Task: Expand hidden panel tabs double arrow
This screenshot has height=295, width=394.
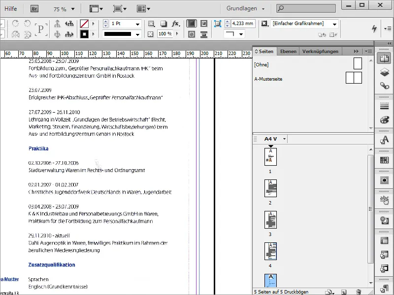Action: [x=356, y=52]
